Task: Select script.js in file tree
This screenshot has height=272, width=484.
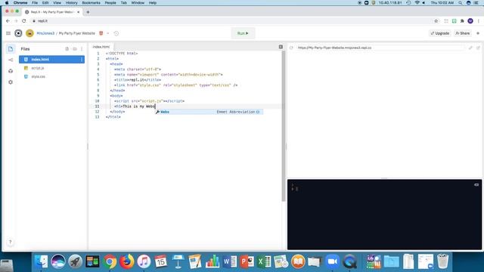Action: (38, 68)
